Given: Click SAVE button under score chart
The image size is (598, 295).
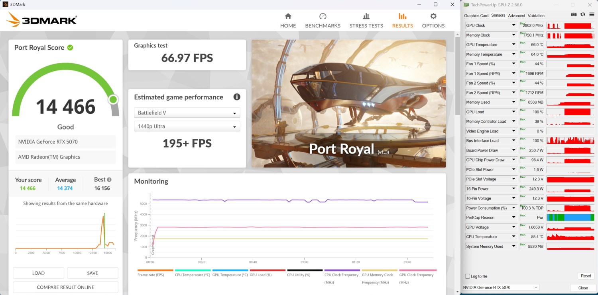Looking at the screenshot, I should coord(92,273).
